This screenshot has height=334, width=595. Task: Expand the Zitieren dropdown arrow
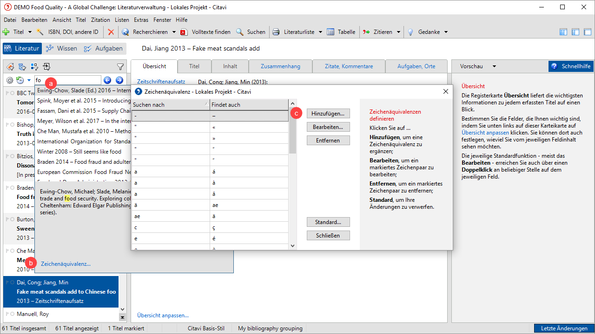coord(398,32)
